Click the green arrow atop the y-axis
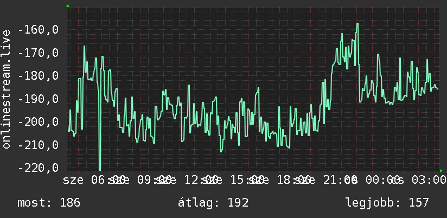 (68, 6)
